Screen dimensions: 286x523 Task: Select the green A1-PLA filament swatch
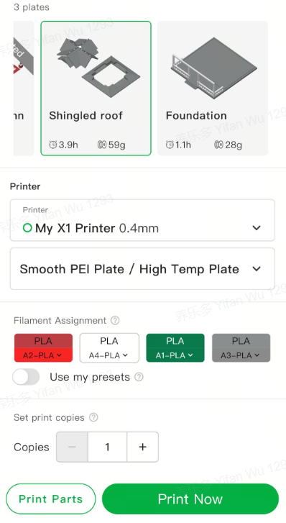pyautogui.click(x=175, y=347)
